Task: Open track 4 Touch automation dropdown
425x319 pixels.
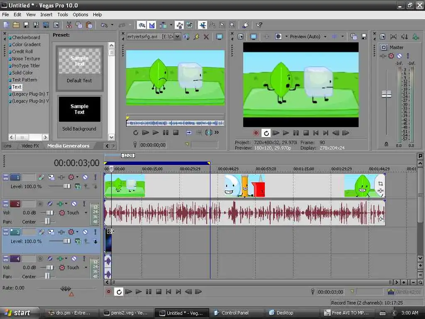Action: (x=85, y=267)
